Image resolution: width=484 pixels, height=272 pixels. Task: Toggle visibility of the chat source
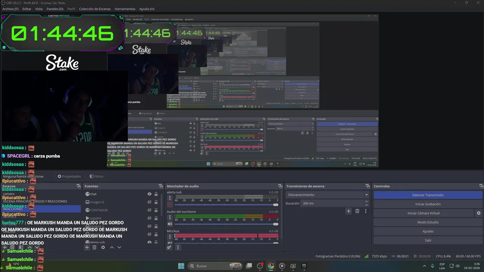pos(149,194)
